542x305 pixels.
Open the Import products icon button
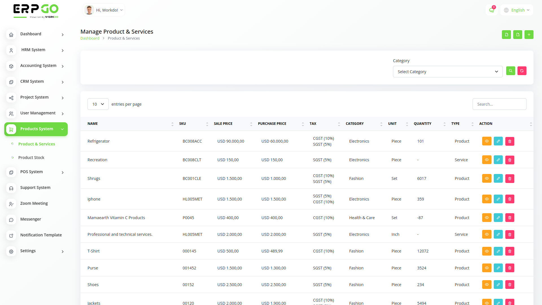506,34
